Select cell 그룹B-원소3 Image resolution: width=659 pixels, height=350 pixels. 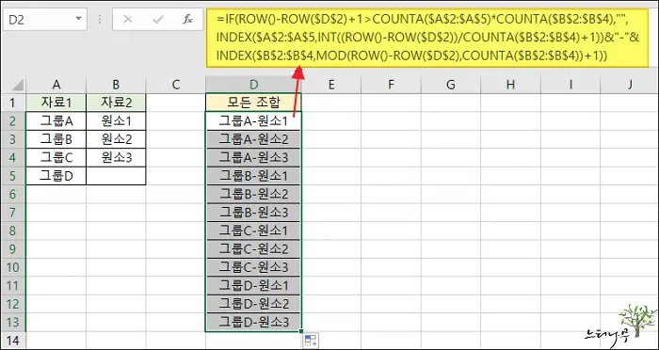coord(253,213)
